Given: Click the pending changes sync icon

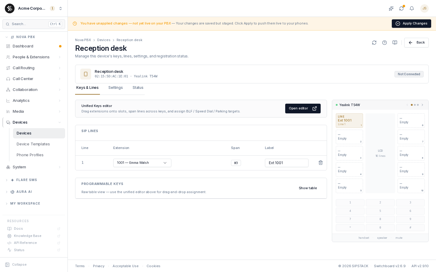Looking at the screenshot, I should [x=401, y=8].
